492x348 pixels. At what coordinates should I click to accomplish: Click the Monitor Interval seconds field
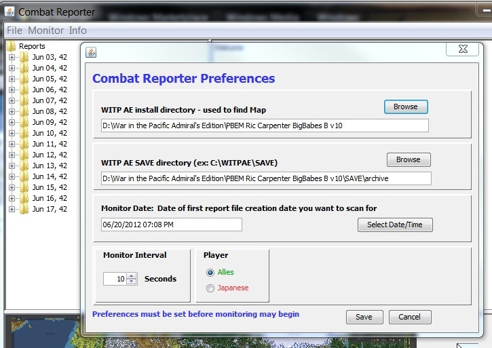(x=115, y=279)
